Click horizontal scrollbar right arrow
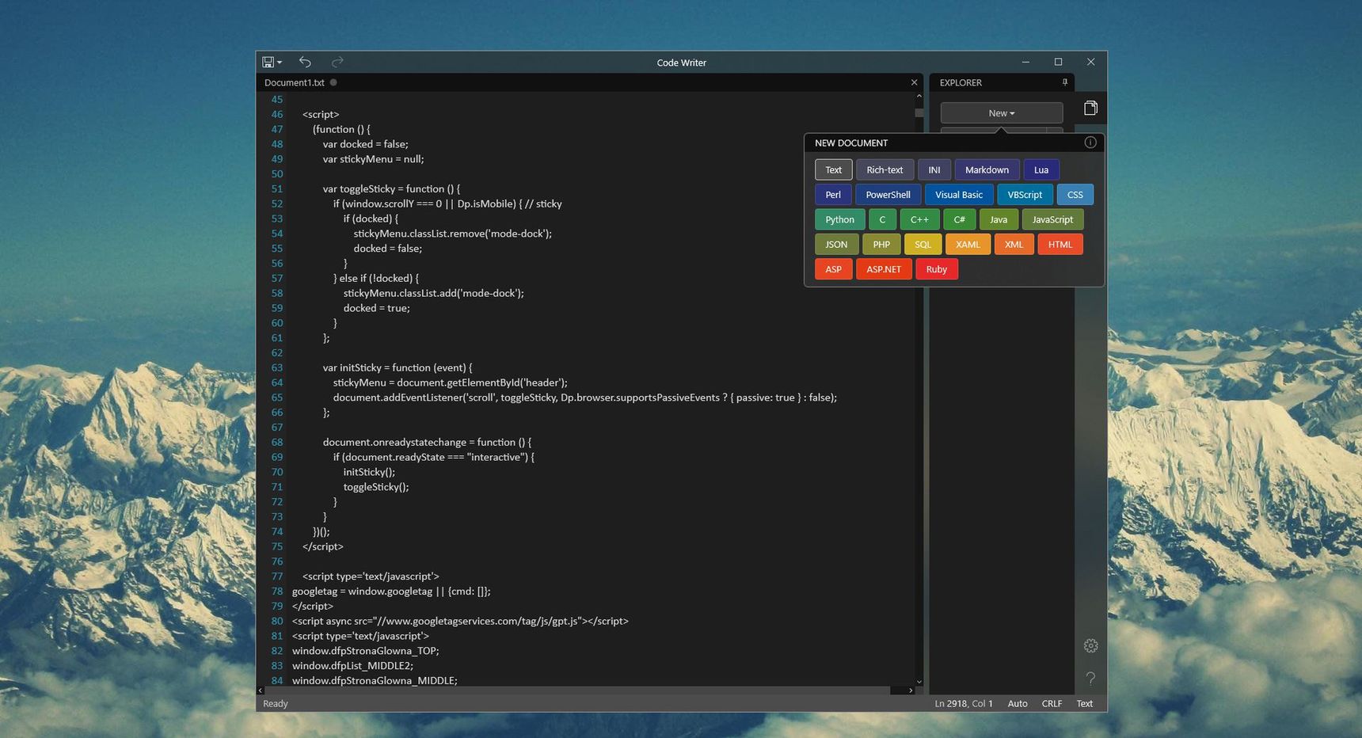The width and height of the screenshot is (1362, 738). pyautogui.click(x=910, y=690)
